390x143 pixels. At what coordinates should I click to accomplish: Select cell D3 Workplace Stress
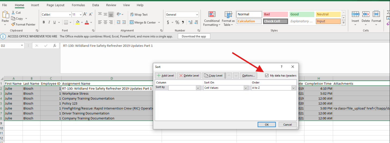point(112,94)
